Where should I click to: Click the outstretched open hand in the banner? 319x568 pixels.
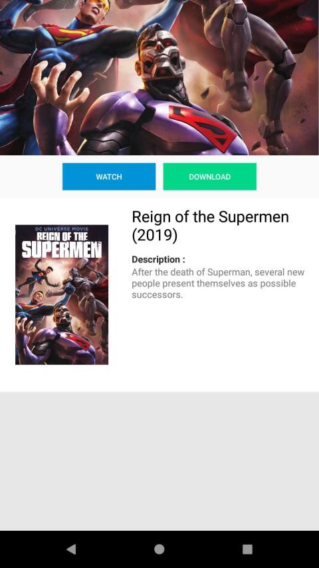point(58,86)
